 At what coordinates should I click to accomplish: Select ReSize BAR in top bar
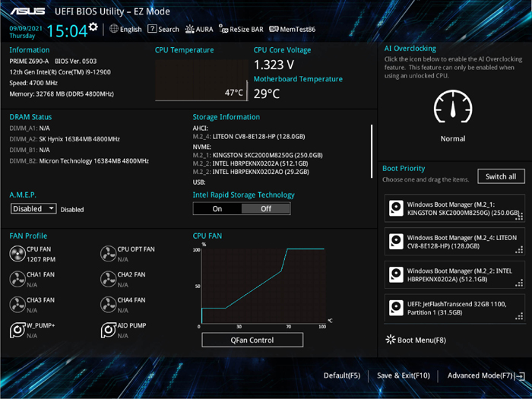coord(246,29)
